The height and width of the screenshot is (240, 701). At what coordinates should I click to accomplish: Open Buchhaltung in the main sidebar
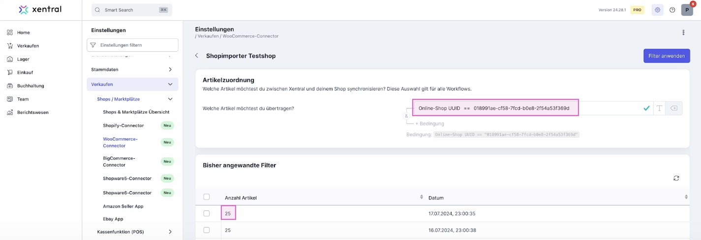tap(30, 86)
